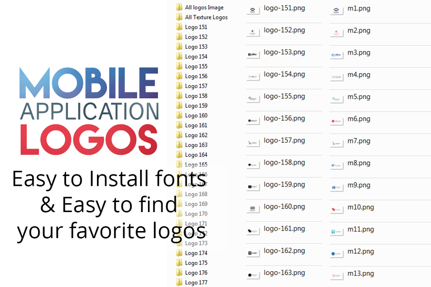Select the Logo 161 folder icon

click(x=179, y=125)
